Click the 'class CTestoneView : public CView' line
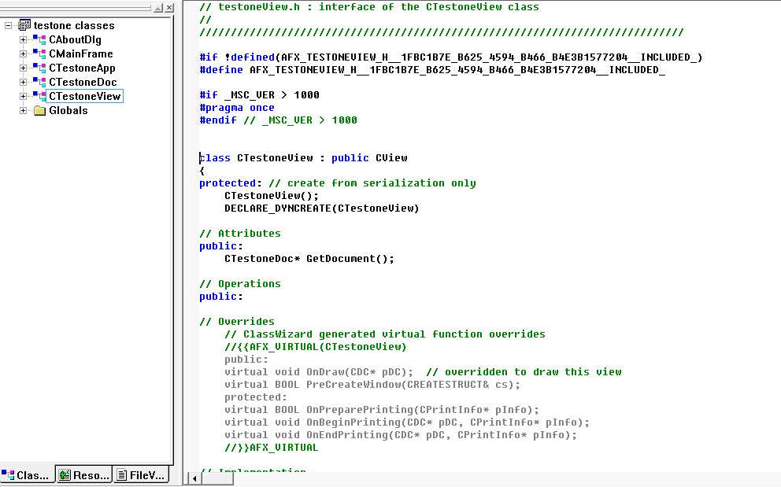 [x=303, y=158]
